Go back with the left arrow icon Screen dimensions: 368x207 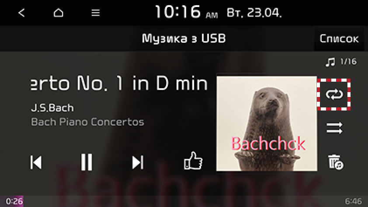[21, 13]
